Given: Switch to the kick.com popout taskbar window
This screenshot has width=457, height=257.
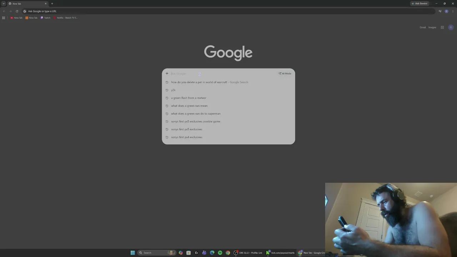Looking at the screenshot, I should (281, 253).
